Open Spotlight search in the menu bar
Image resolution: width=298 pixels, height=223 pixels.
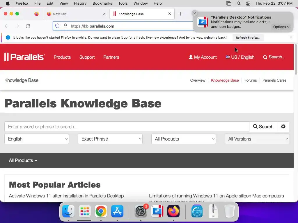(239, 3)
